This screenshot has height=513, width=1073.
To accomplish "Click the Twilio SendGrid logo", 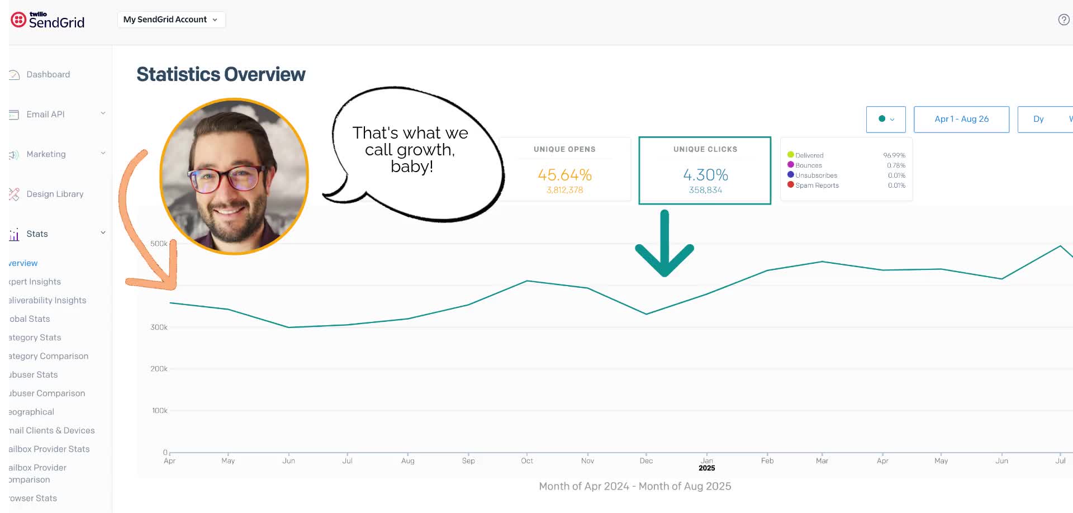I will tap(48, 20).
